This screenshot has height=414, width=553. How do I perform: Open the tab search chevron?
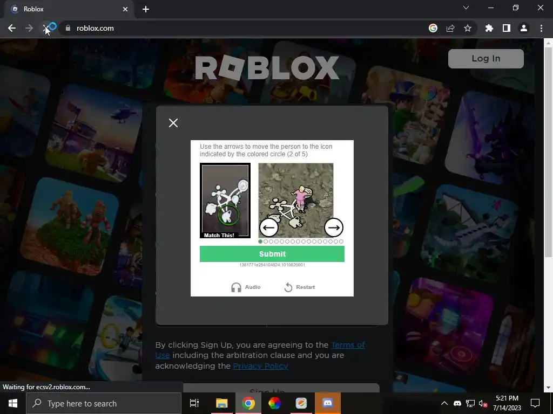pos(466,8)
